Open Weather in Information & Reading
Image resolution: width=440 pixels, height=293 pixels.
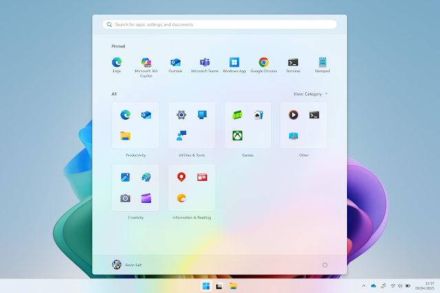(x=181, y=198)
